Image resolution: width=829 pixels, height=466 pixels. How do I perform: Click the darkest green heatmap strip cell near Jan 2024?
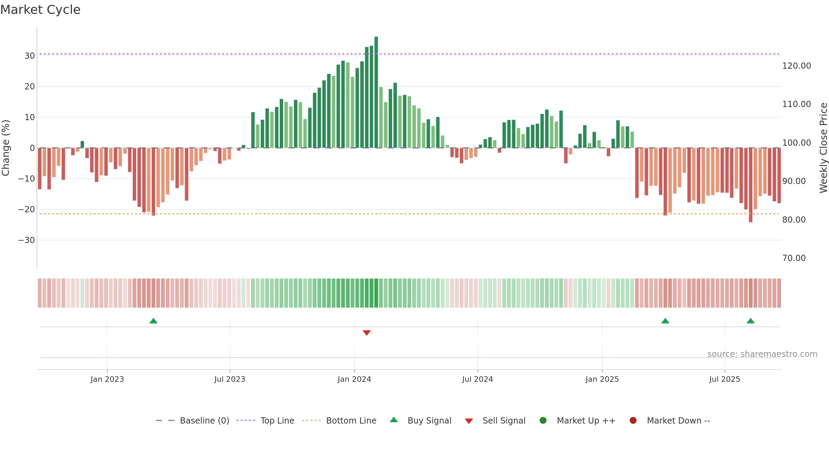(x=376, y=293)
